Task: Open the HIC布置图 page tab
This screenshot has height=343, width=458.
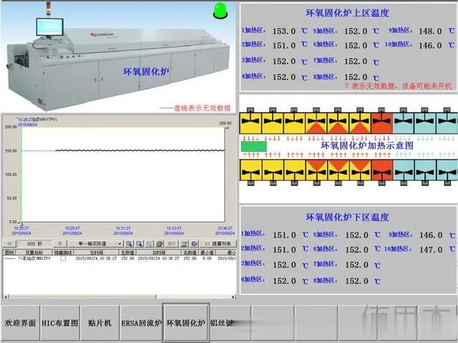Action: click(x=60, y=323)
